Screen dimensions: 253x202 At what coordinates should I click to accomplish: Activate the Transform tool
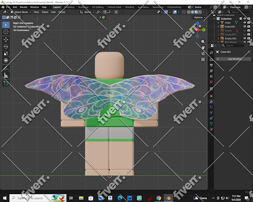pos(6,60)
